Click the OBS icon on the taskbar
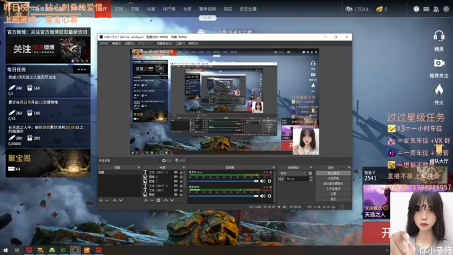The width and height of the screenshot is (453, 255). pyautogui.click(x=75, y=250)
